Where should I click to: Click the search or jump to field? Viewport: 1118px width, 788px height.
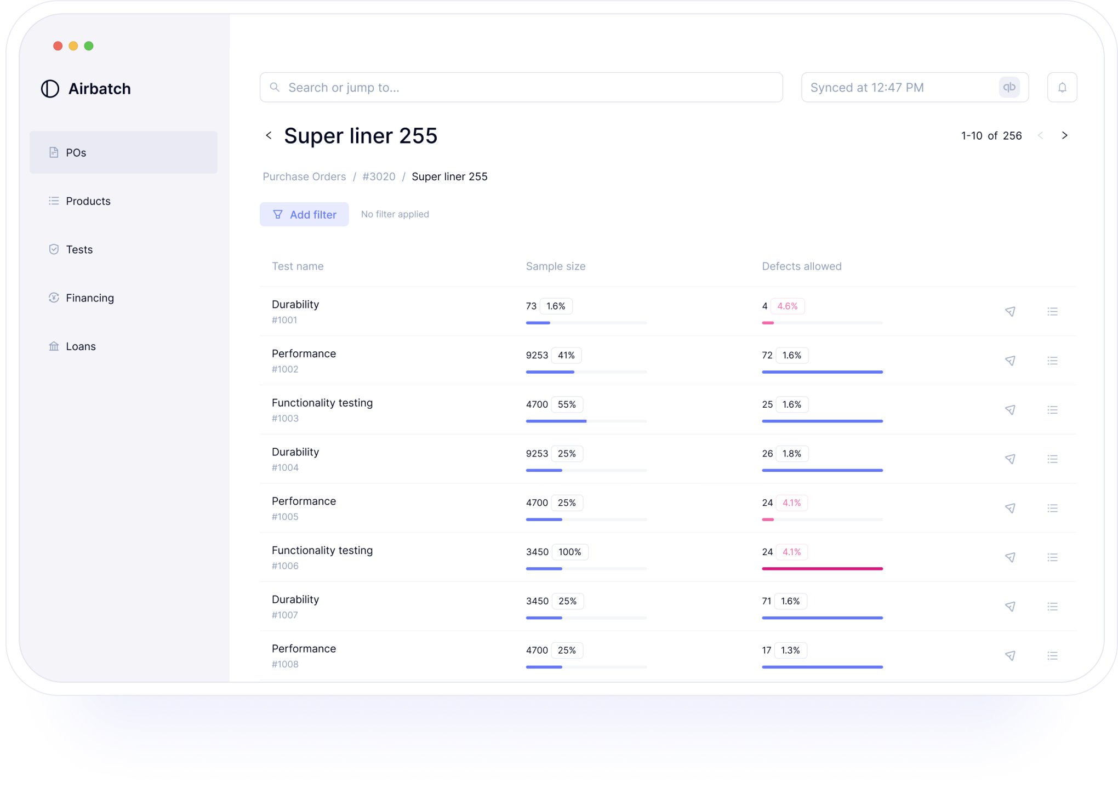(521, 87)
